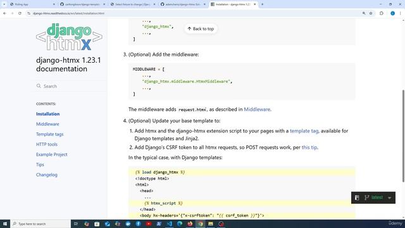Expand the version flyout dropdown arrow
Screen dimensions: 405x228
pos(390,198)
